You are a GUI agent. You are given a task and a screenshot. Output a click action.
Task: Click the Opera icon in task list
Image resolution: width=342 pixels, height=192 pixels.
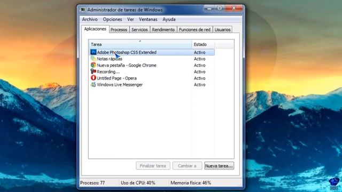[x=94, y=78]
